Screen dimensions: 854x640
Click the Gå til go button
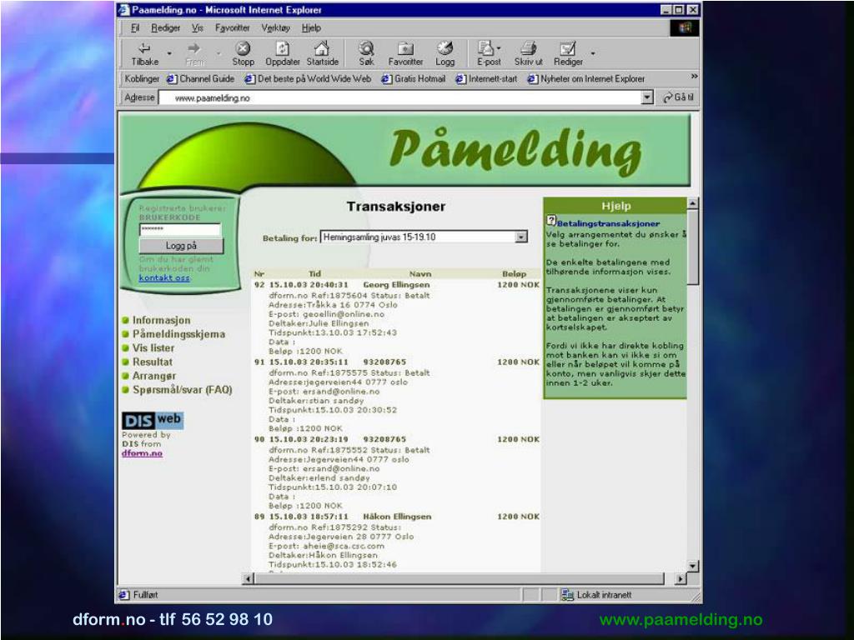coord(678,97)
